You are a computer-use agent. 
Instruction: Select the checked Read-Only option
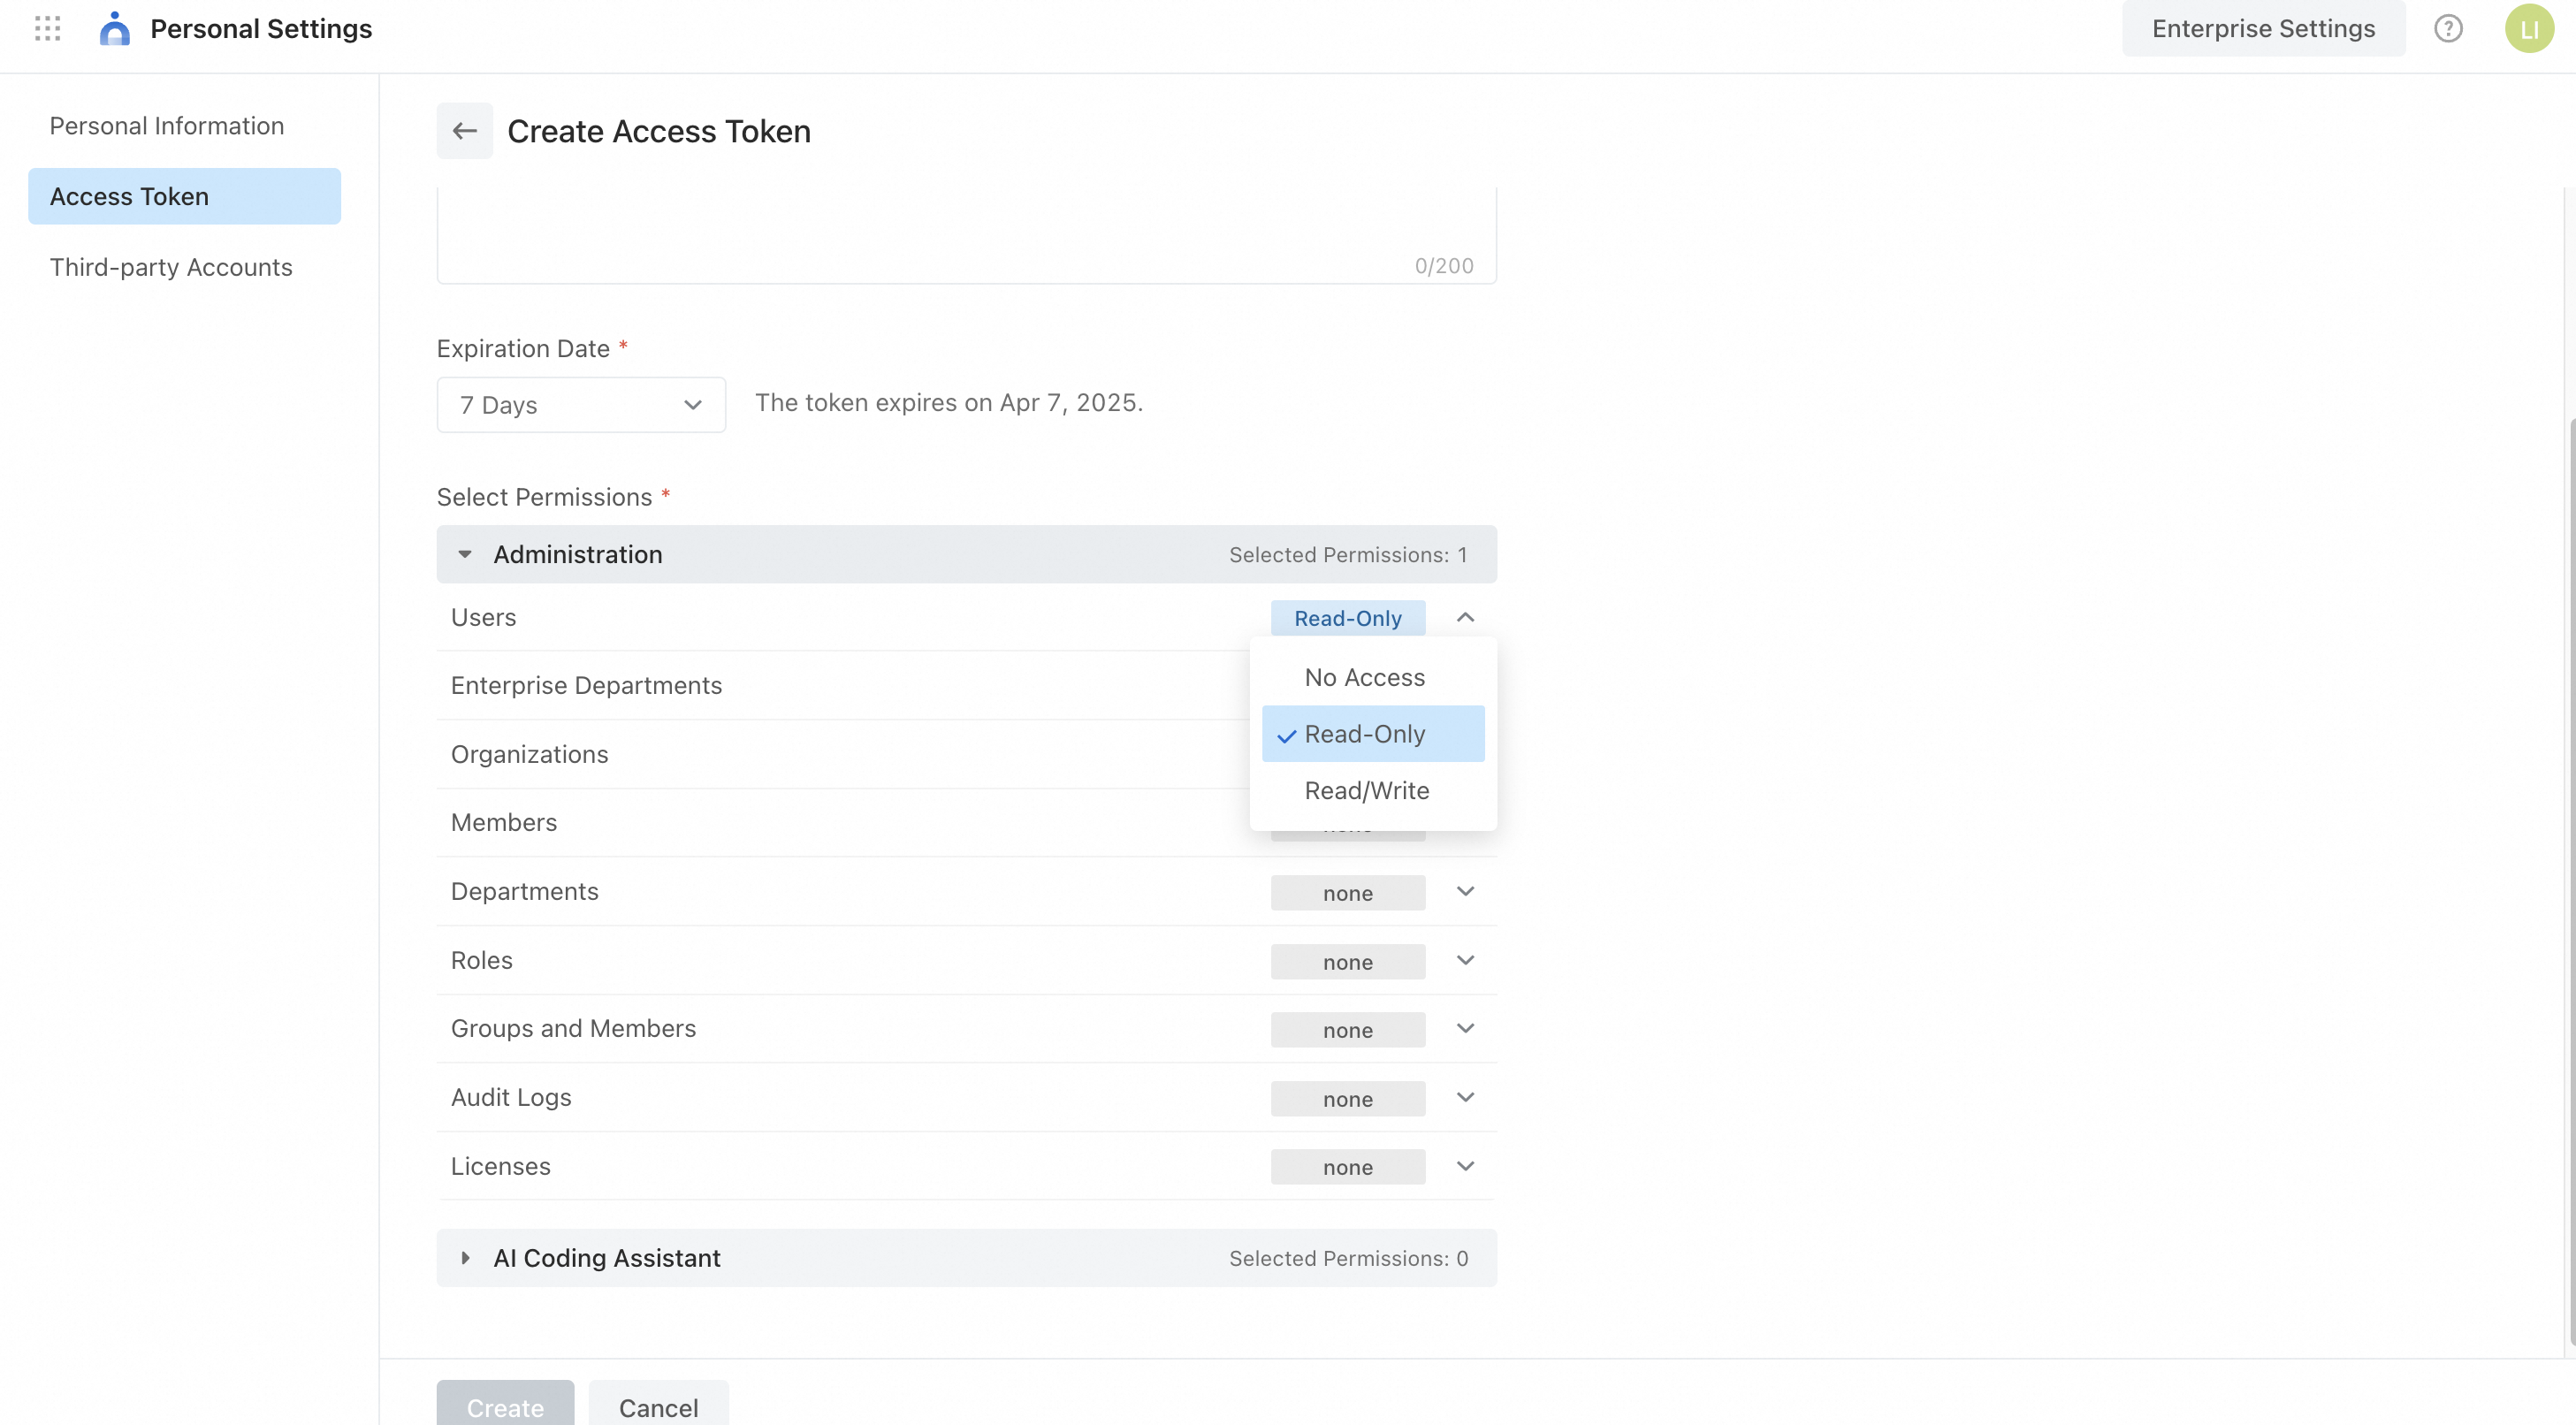click(x=1364, y=734)
